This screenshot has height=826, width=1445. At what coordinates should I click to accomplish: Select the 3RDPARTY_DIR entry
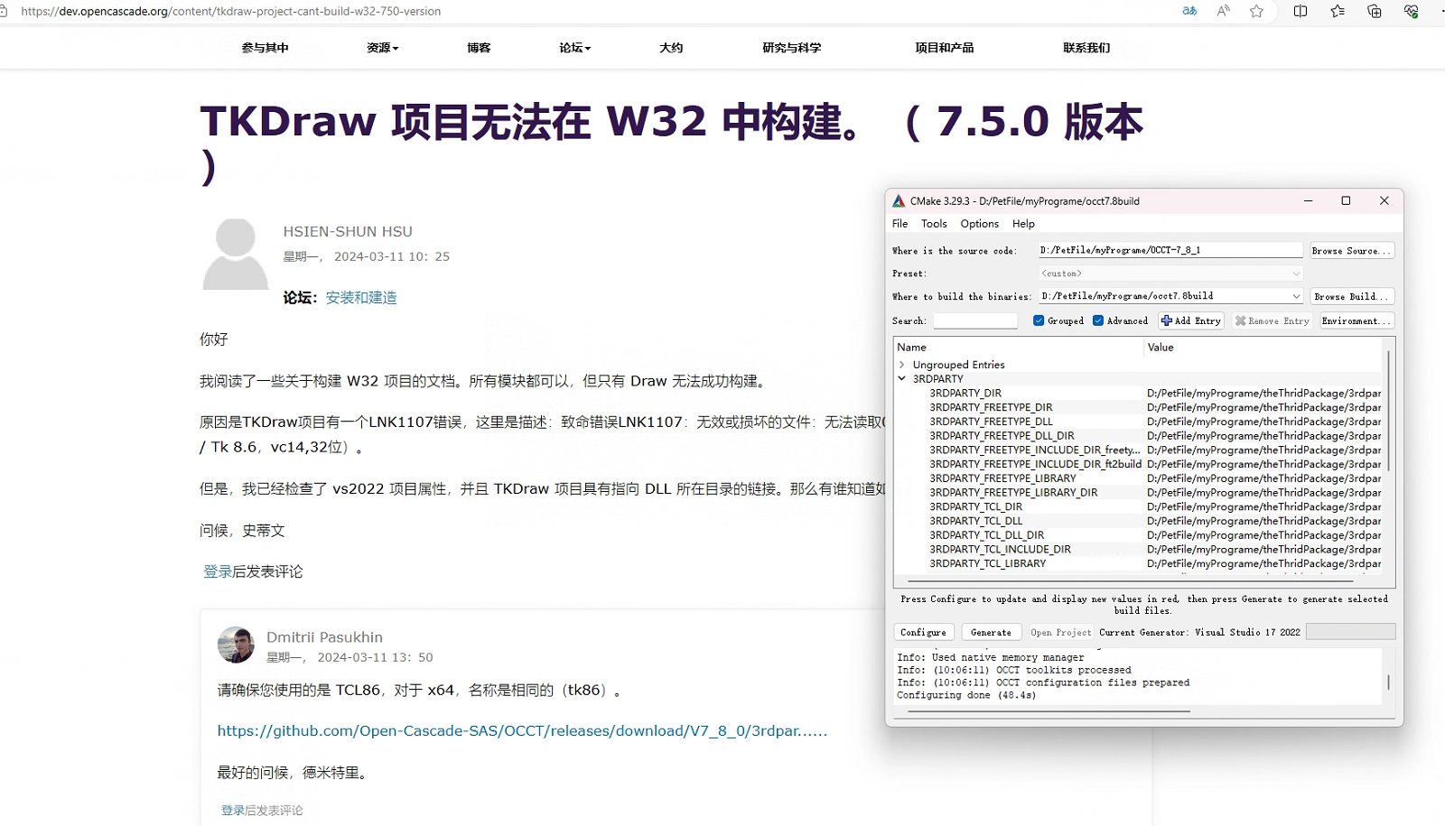tap(965, 394)
